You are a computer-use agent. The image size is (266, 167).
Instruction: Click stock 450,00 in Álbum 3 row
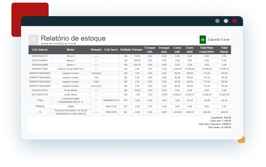point(137,65)
